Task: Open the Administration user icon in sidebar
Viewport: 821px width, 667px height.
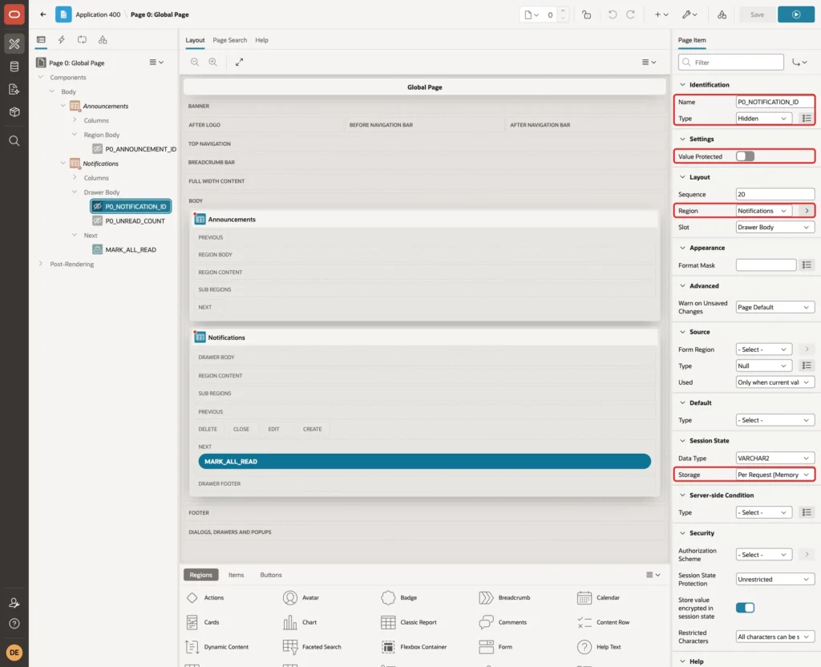Action: point(14,603)
